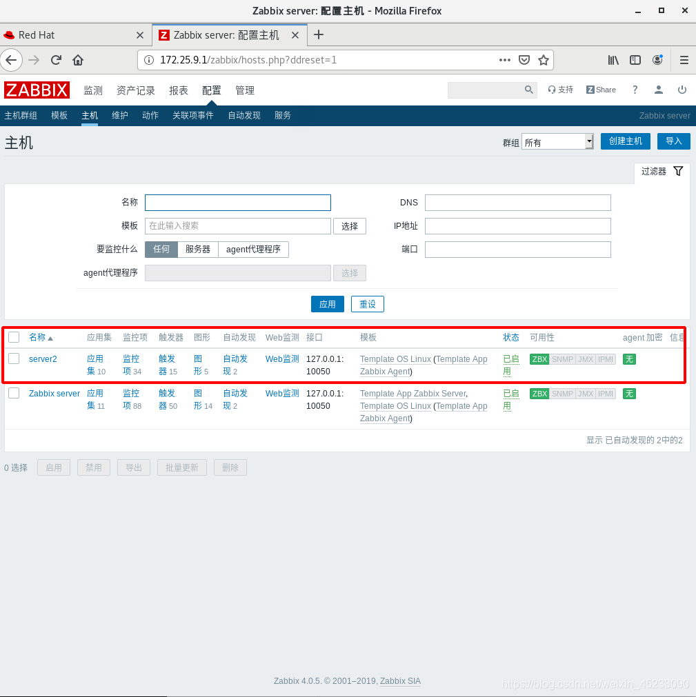Viewport: 696px width, 697px height.
Task: Click the Zabbix header search field
Action: click(486, 90)
